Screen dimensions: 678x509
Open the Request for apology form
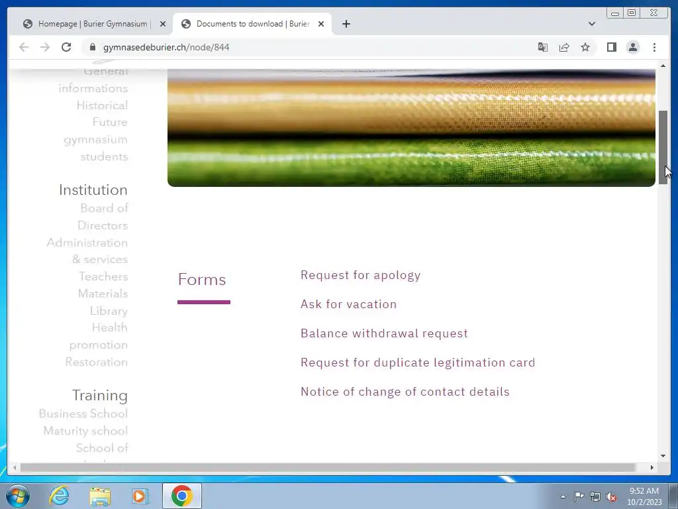point(360,275)
